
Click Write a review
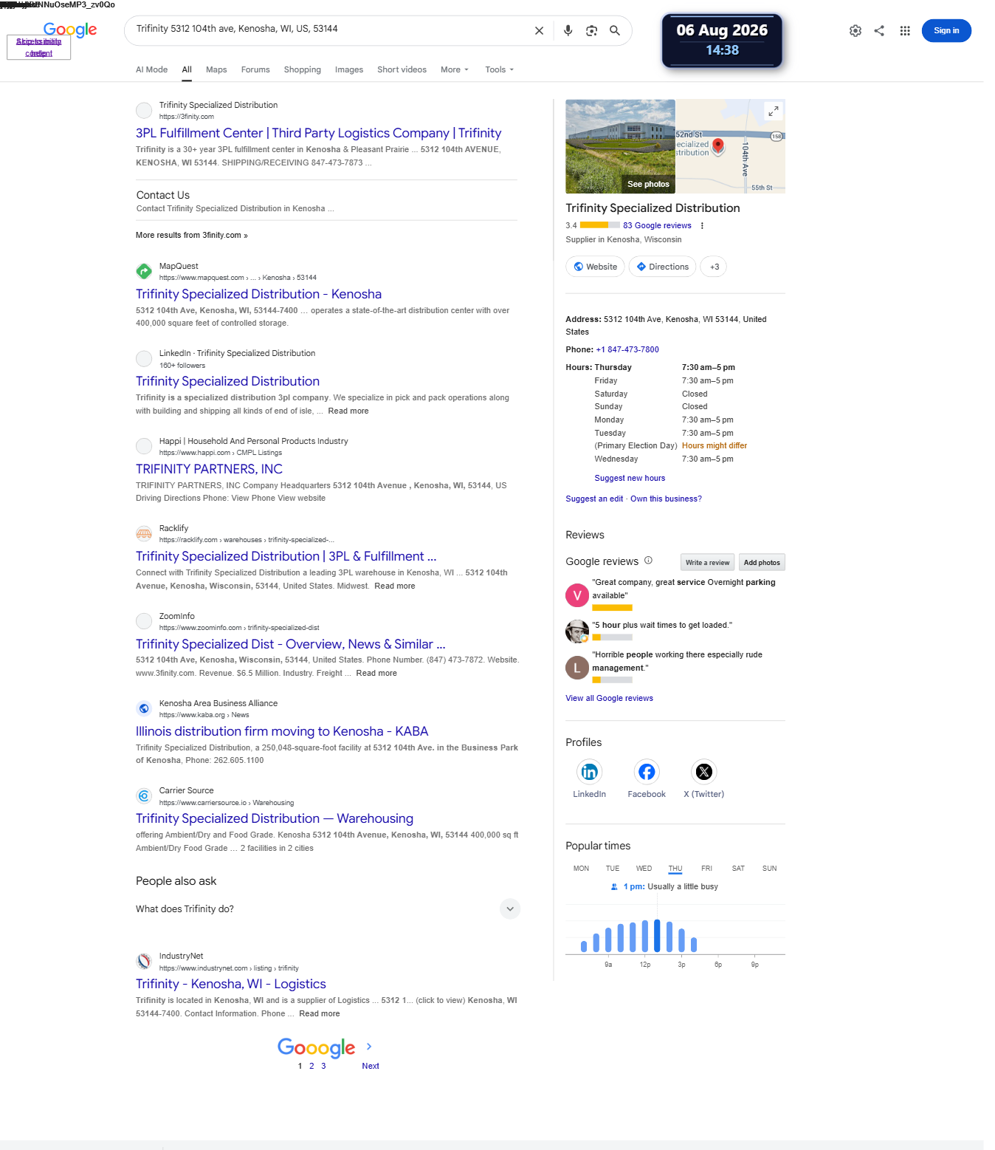(x=707, y=563)
